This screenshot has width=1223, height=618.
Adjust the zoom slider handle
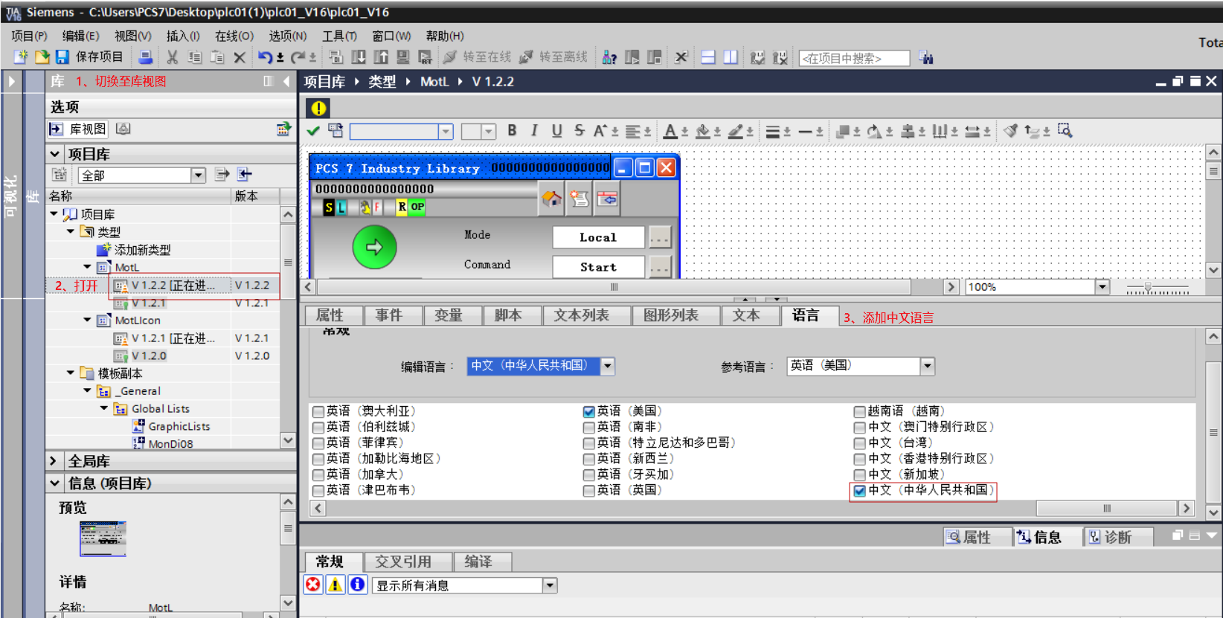coord(1148,287)
